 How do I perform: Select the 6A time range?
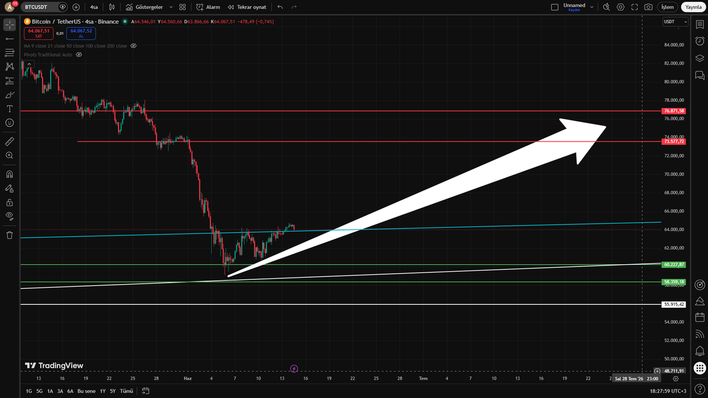point(70,391)
